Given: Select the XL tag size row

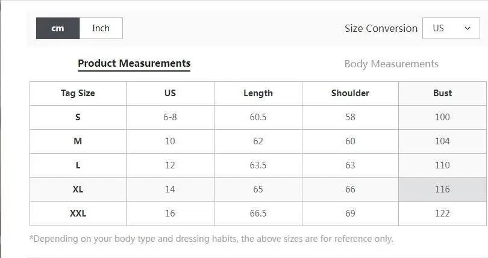Looking at the screenshot, I should coord(78,189).
